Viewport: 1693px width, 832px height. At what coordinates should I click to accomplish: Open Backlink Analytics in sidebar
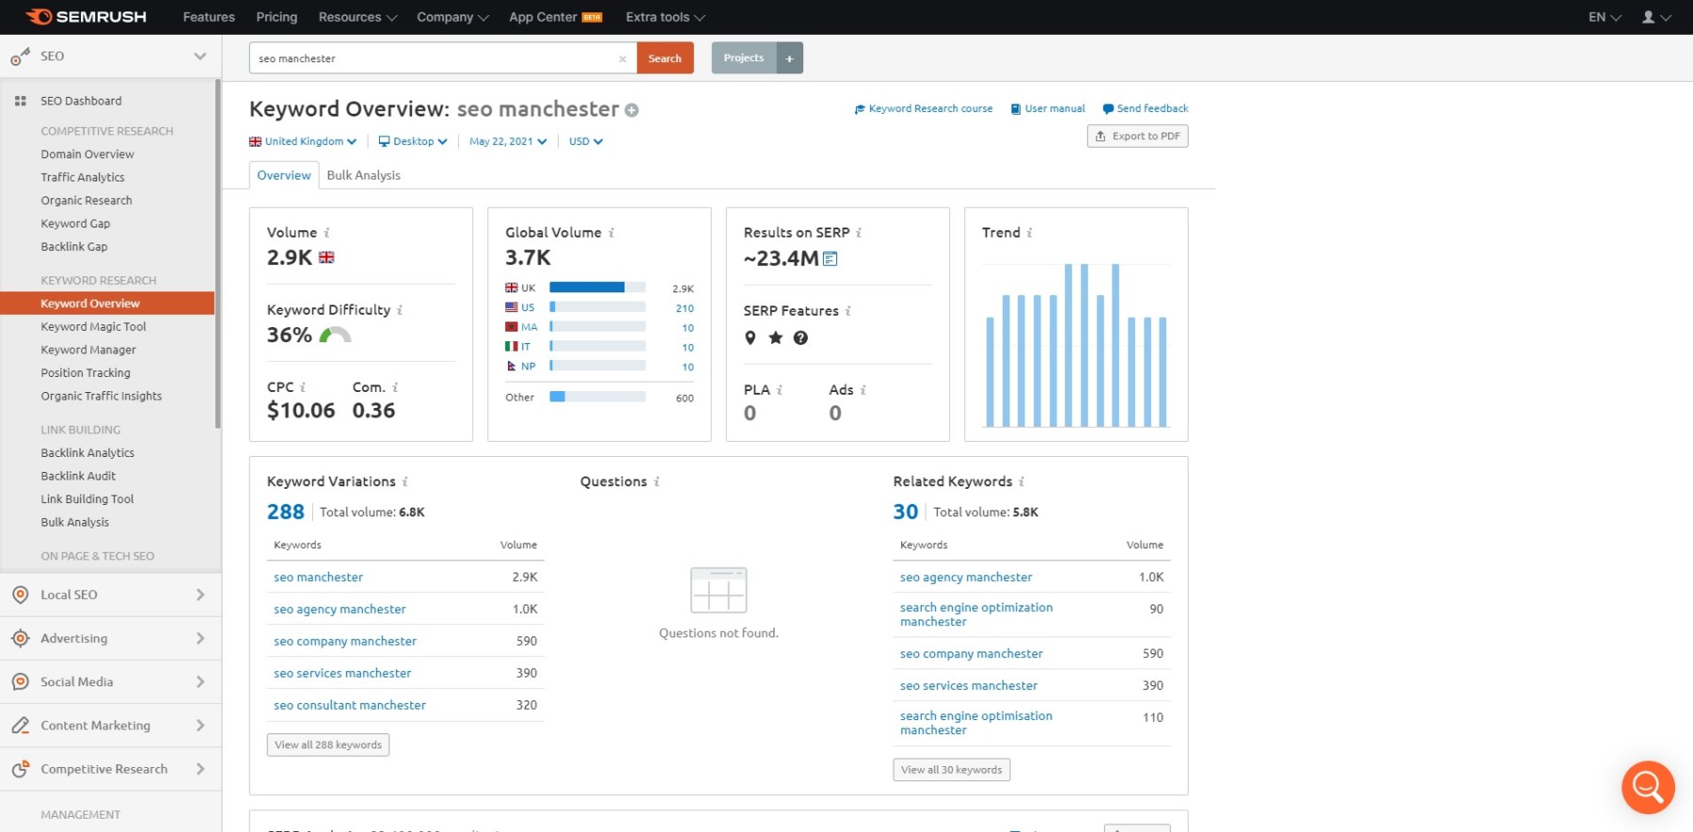87,452
